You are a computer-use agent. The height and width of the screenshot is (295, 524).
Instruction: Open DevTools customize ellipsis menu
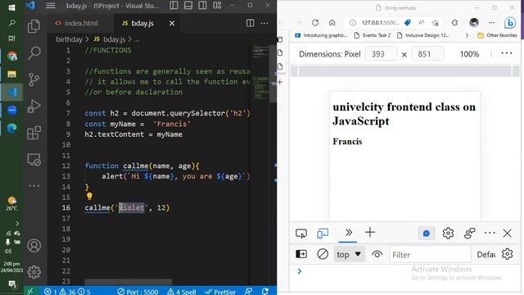pyautogui.click(x=490, y=233)
